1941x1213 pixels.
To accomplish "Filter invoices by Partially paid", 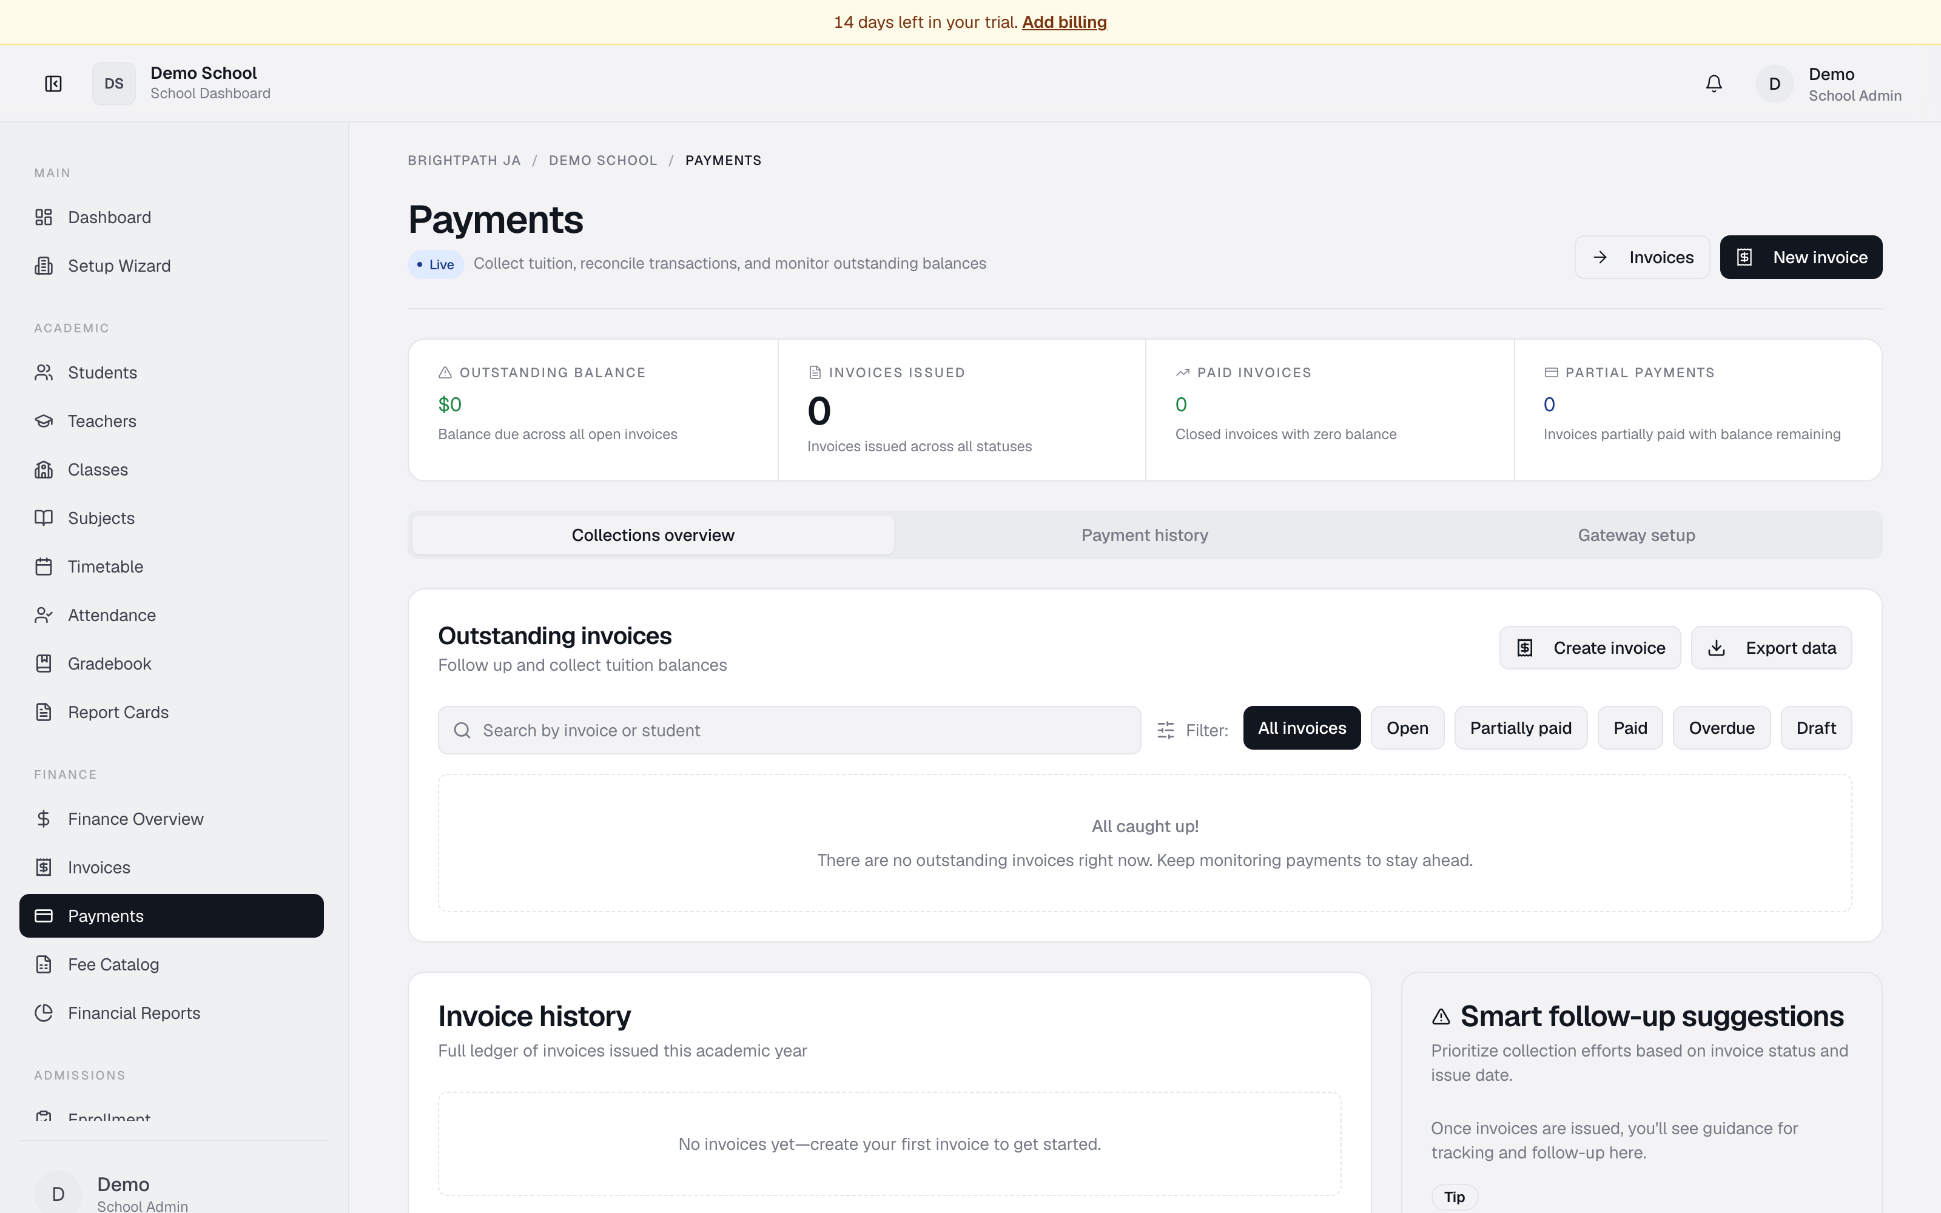I will coord(1520,728).
